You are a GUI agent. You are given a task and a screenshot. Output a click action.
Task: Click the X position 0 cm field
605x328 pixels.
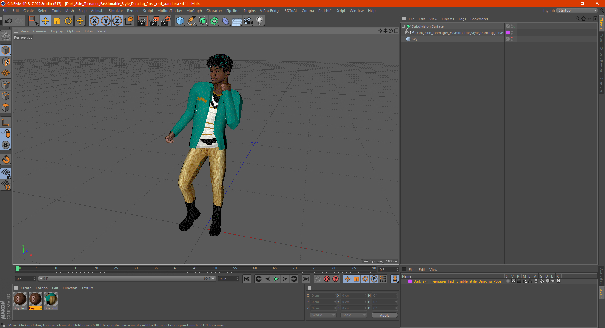pyautogui.click(x=323, y=296)
